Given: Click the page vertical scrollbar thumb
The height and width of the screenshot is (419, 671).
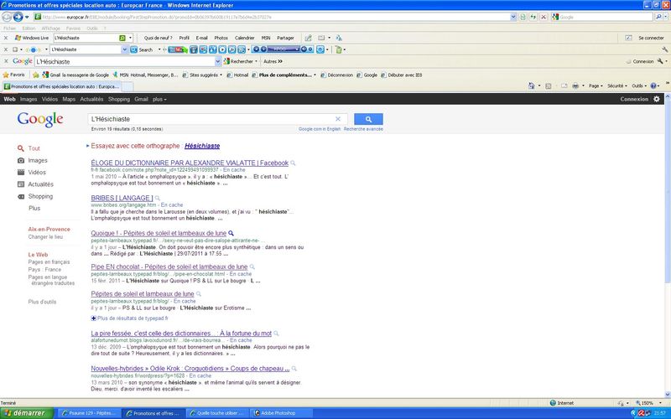Looking at the screenshot, I should (668, 193).
